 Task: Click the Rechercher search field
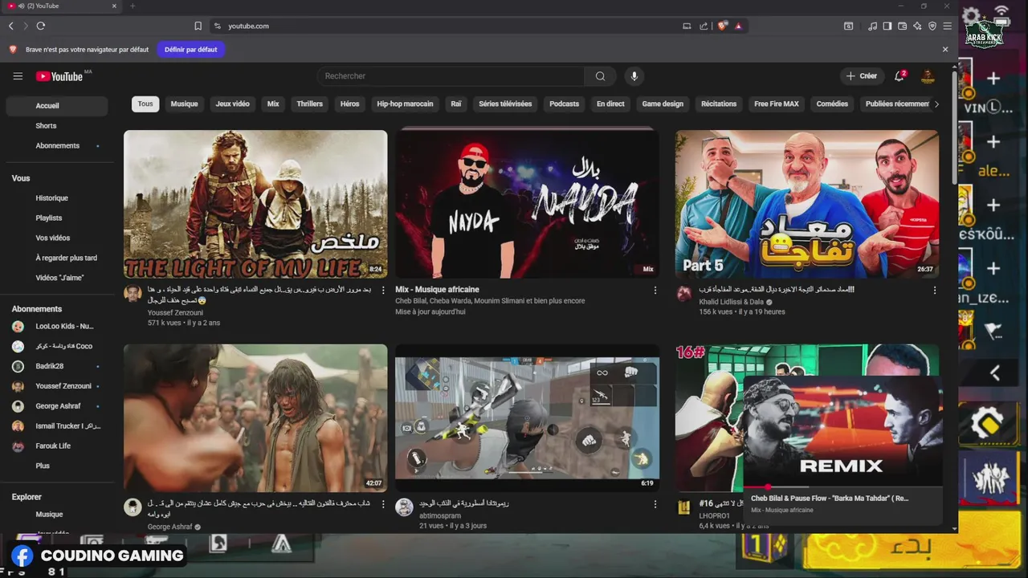(x=451, y=76)
